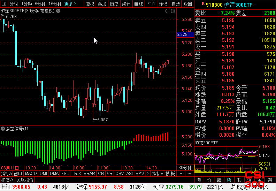Select the 15分钟 period
This screenshot has width=276, height=191.
(55, 4)
